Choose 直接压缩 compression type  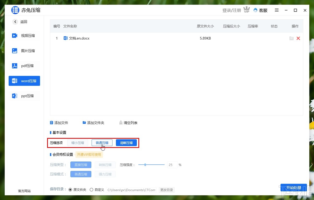click(x=81, y=165)
